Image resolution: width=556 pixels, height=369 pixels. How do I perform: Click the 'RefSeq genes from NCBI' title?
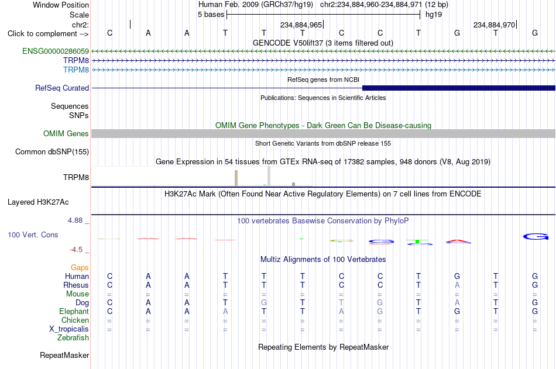323,80
